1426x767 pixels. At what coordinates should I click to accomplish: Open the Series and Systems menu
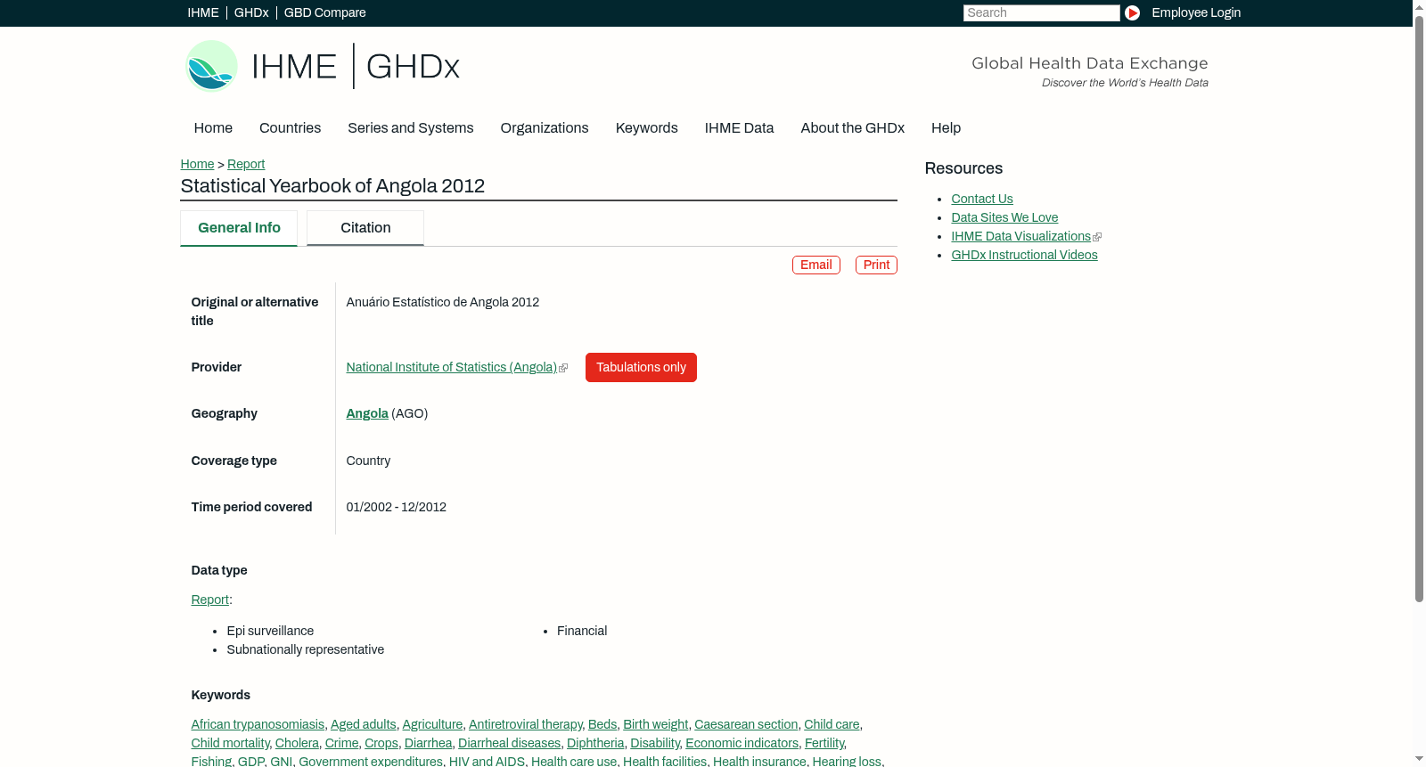(x=410, y=127)
